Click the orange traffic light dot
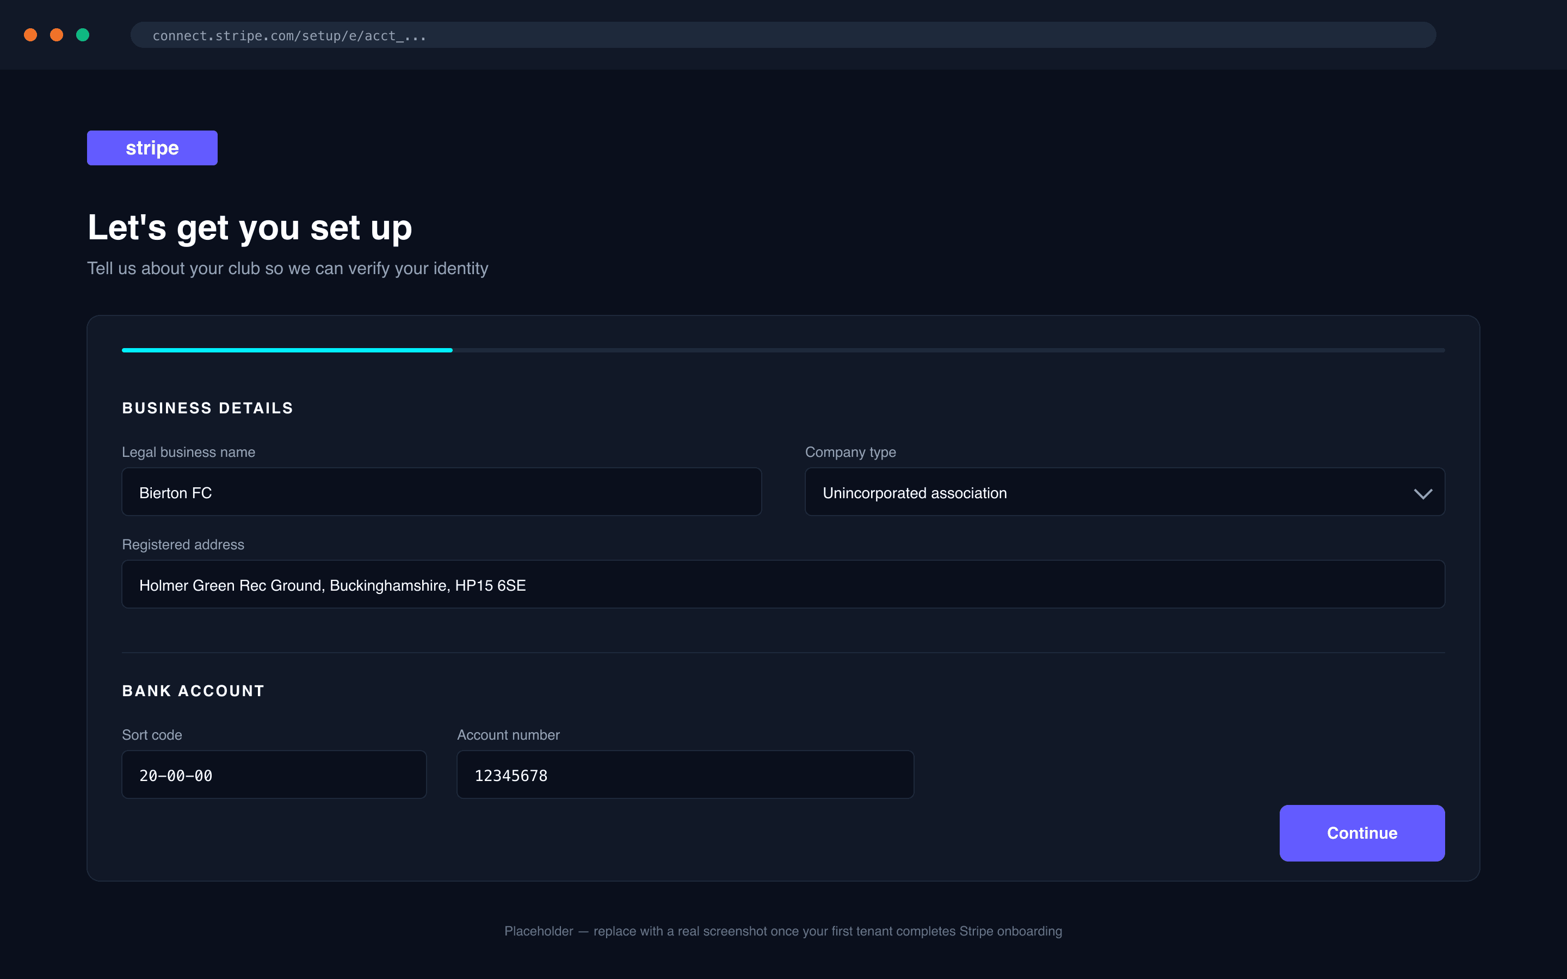The width and height of the screenshot is (1567, 979). click(57, 35)
